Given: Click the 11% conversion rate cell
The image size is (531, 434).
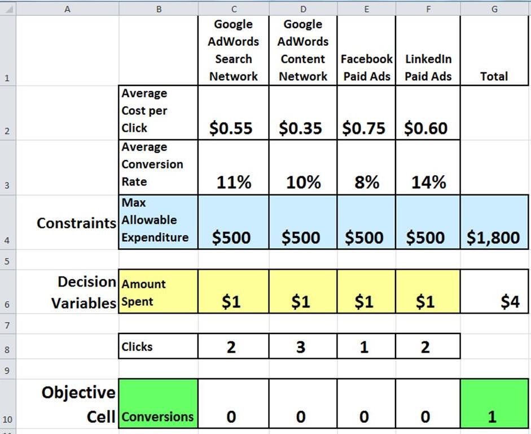Looking at the screenshot, I should click(x=234, y=167).
